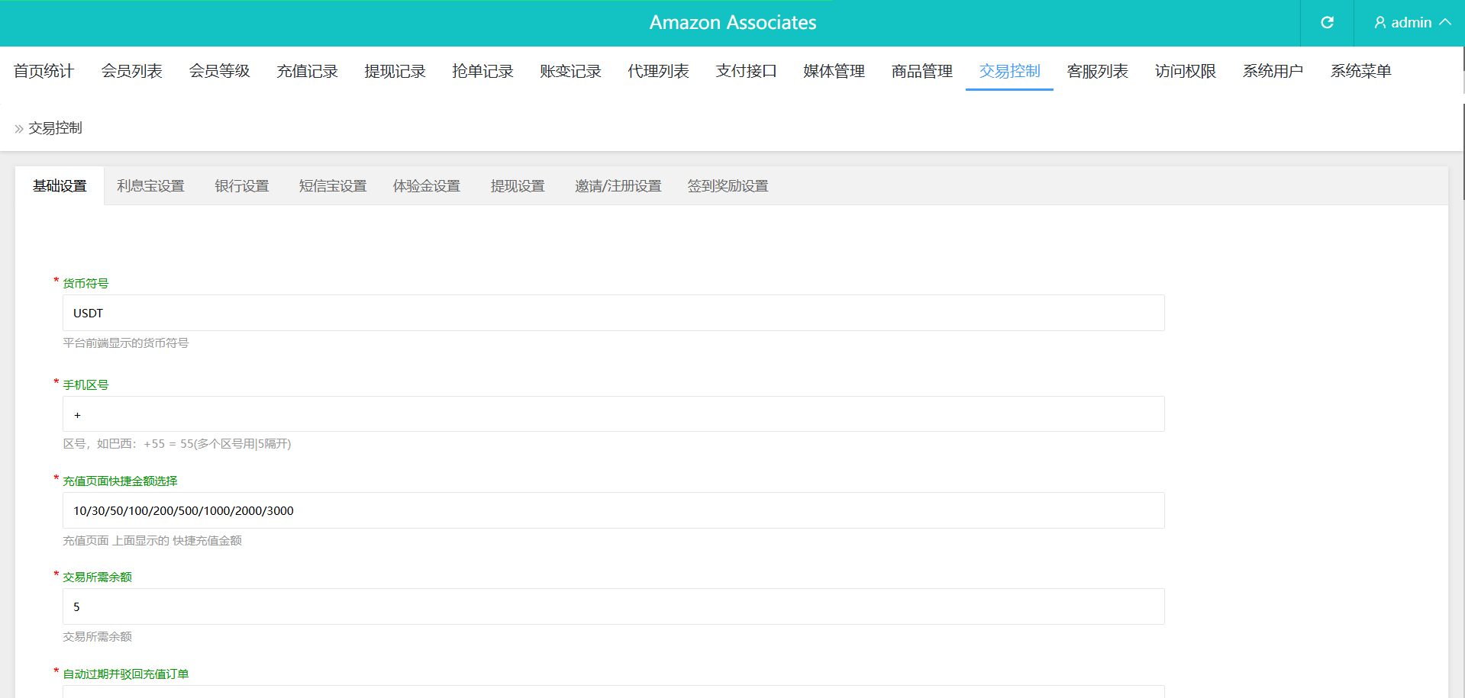1465x698 pixels.
Task: Open the 邀请/注册设置 tab
Action: (618, 186)
